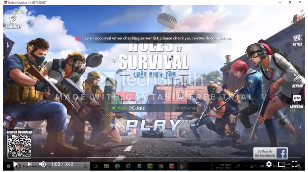This screenshot has height=172, width=308.
Task: Click the taskbar search box
Action: 51,166
